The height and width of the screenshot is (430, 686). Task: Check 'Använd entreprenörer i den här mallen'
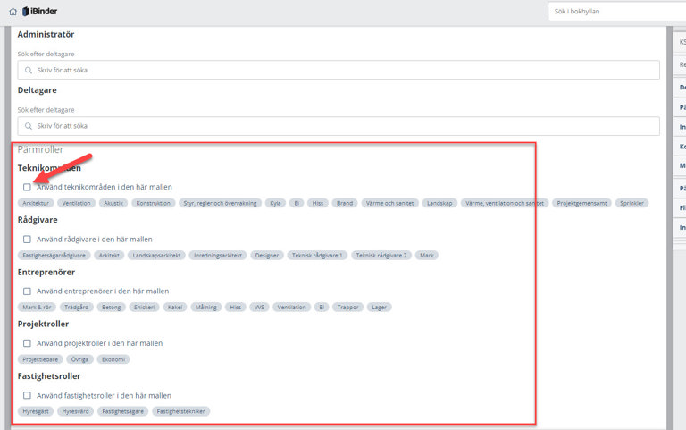pos(27,291)
